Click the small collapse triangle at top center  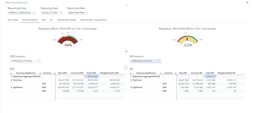coord(127,5)
